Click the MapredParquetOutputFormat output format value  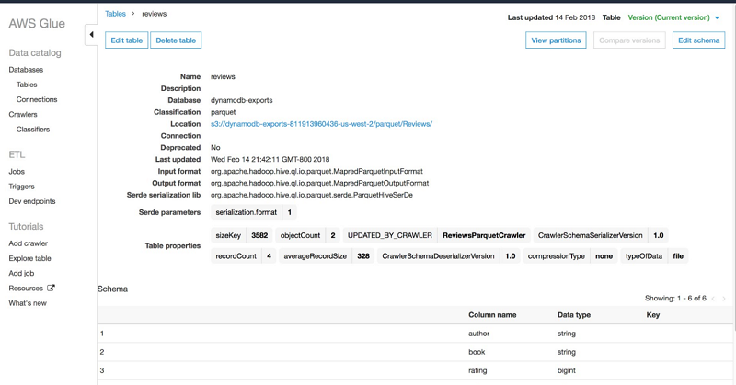pos(319,183)
